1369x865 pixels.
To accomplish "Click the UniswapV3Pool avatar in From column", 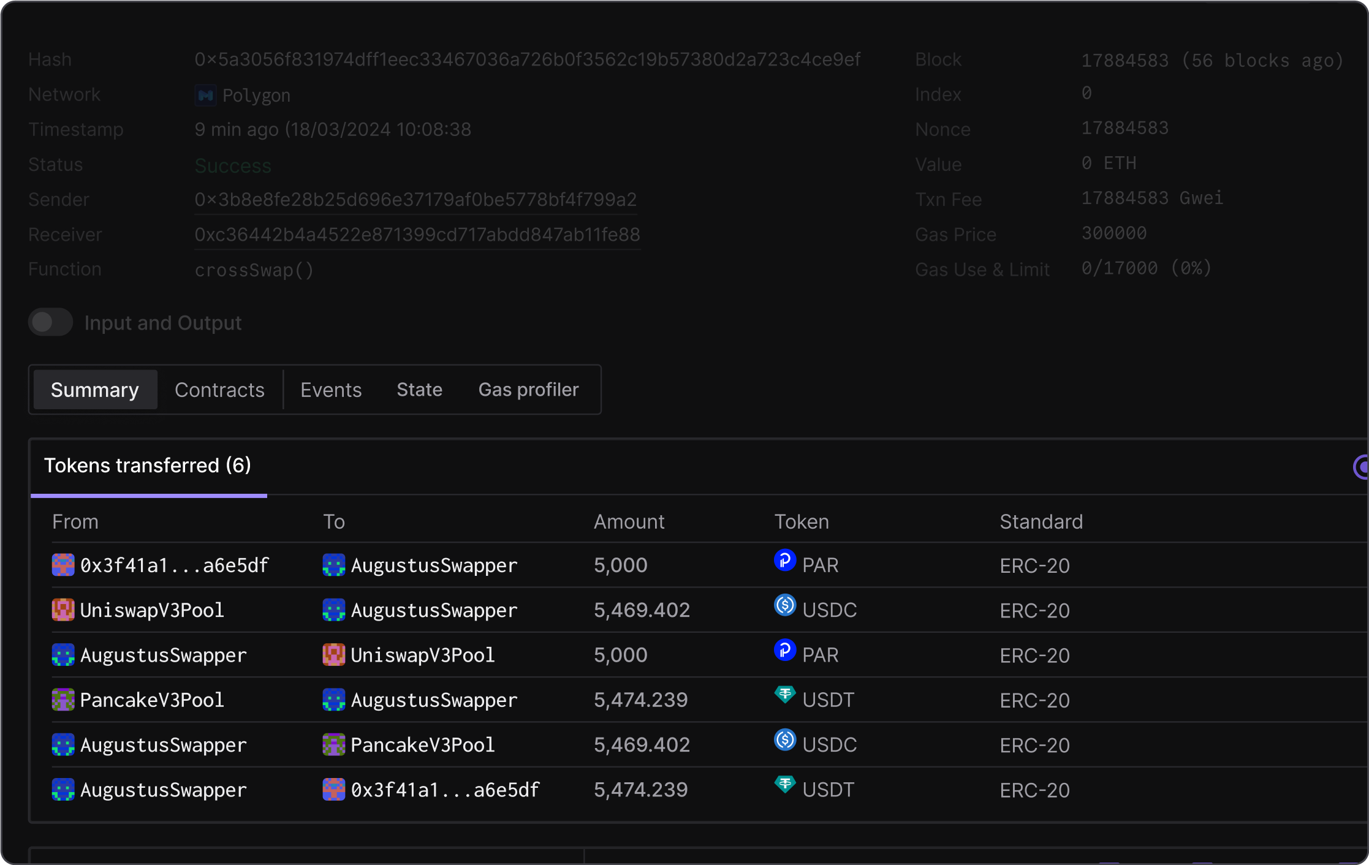I will 63,610.
